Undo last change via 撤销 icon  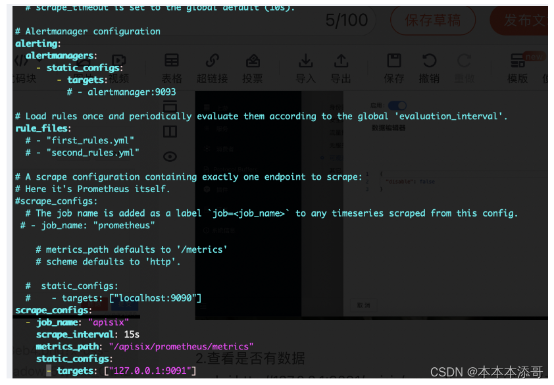coord(429,68)
